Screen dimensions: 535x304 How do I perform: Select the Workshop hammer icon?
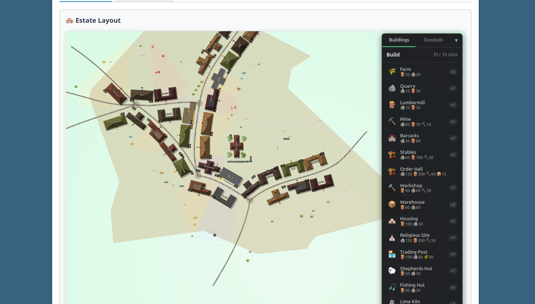coord(392,188)
